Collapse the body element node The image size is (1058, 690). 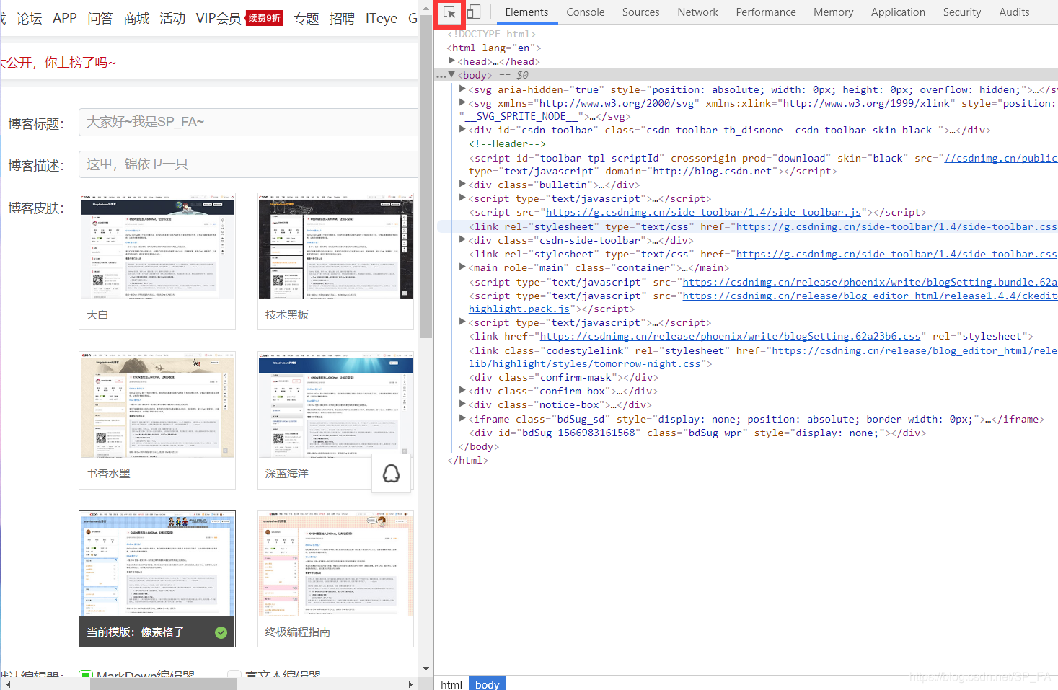(x=451, y=75)
